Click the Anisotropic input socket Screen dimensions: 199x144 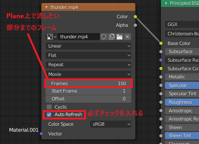coord(161,111)
